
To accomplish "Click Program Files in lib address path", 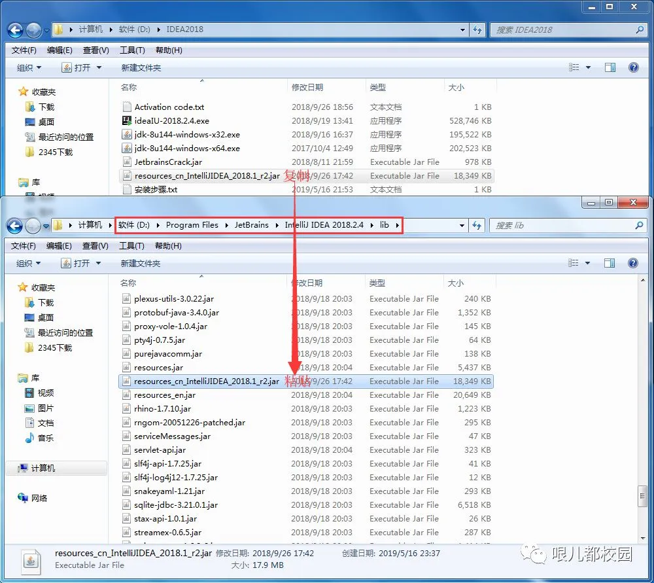I will click(x=192, y=225).
